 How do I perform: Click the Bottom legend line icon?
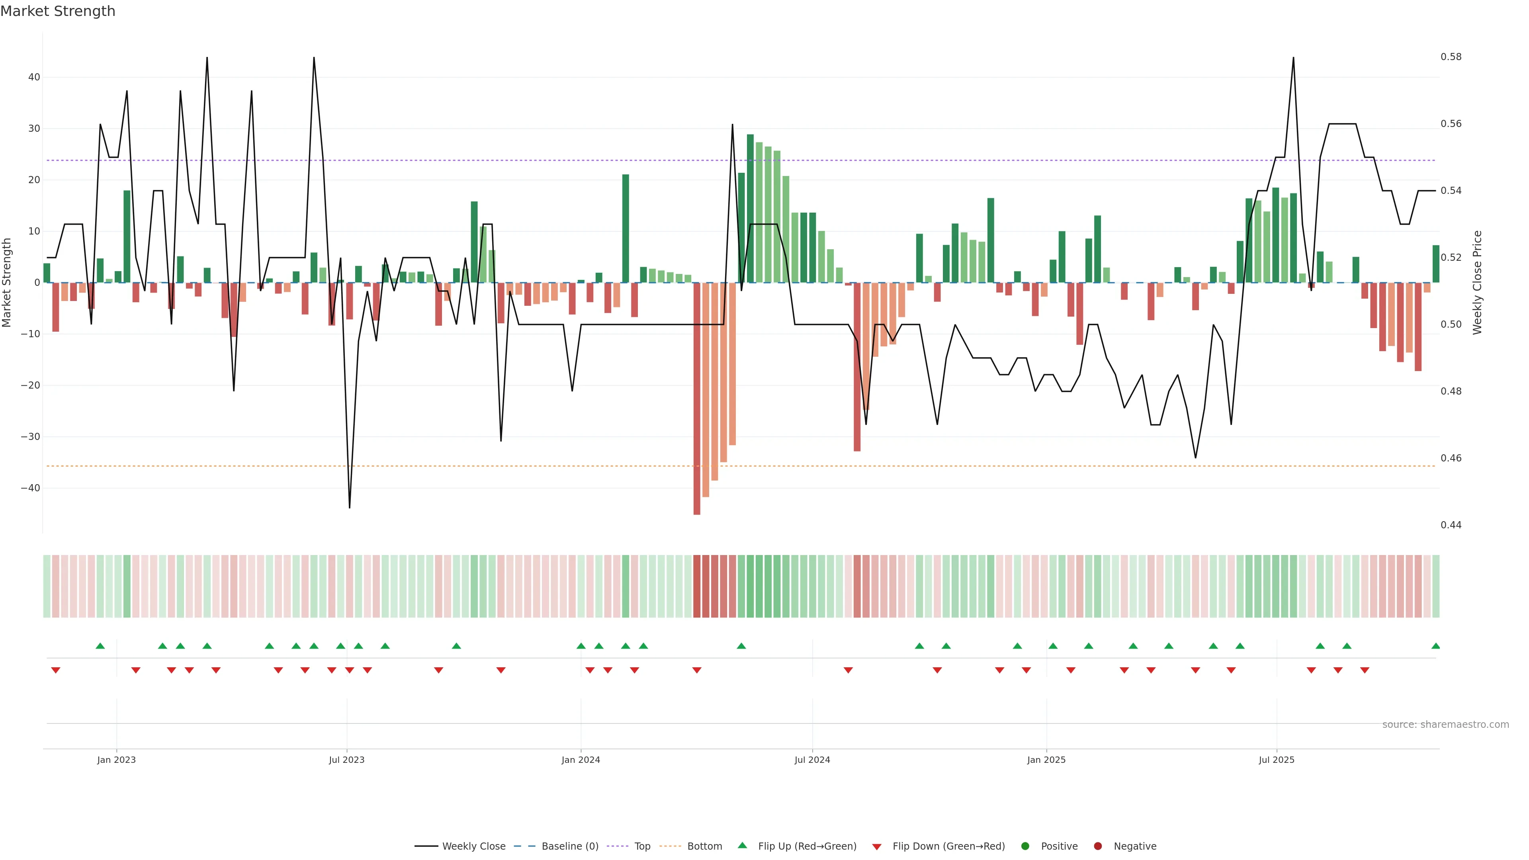point(670,846)
